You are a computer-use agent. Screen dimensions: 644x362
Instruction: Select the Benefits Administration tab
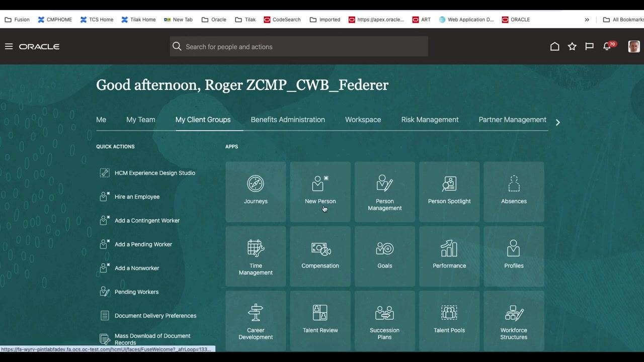pos(288,120)
